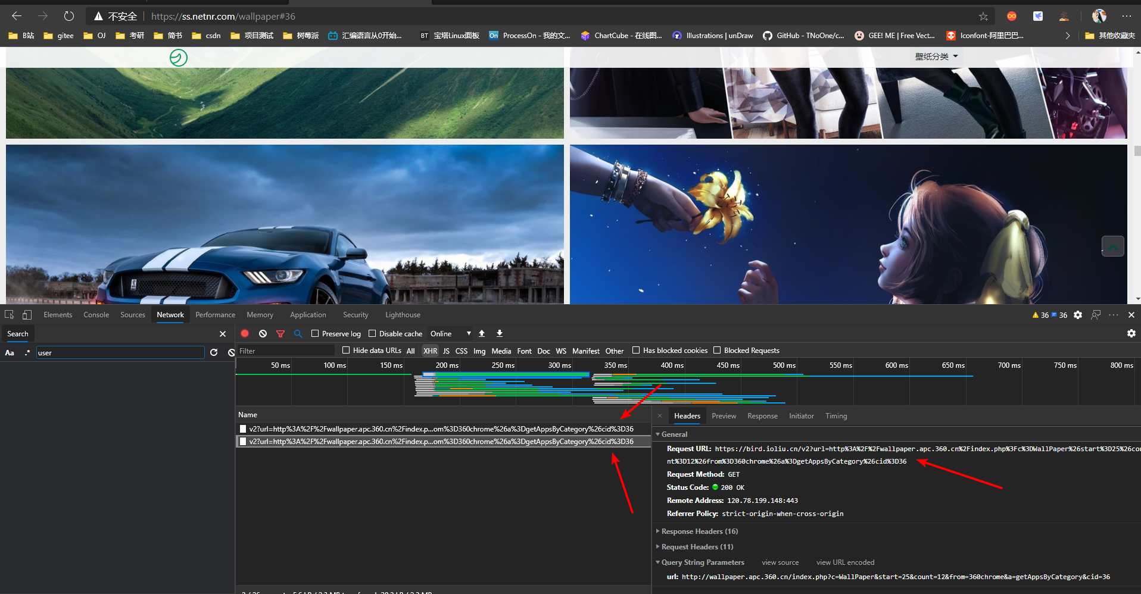Click the export HAR download icon
The image size is (1141, 594).
click(x=500, y=334)
